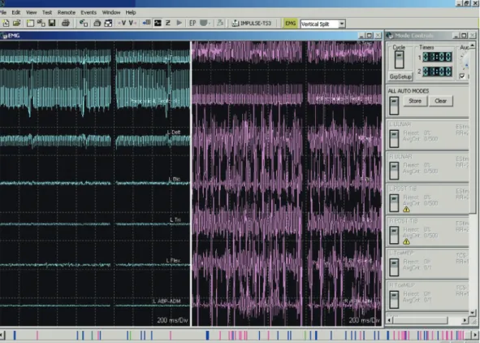Toggle the R POST TIB mode switch

coord(394,235)
